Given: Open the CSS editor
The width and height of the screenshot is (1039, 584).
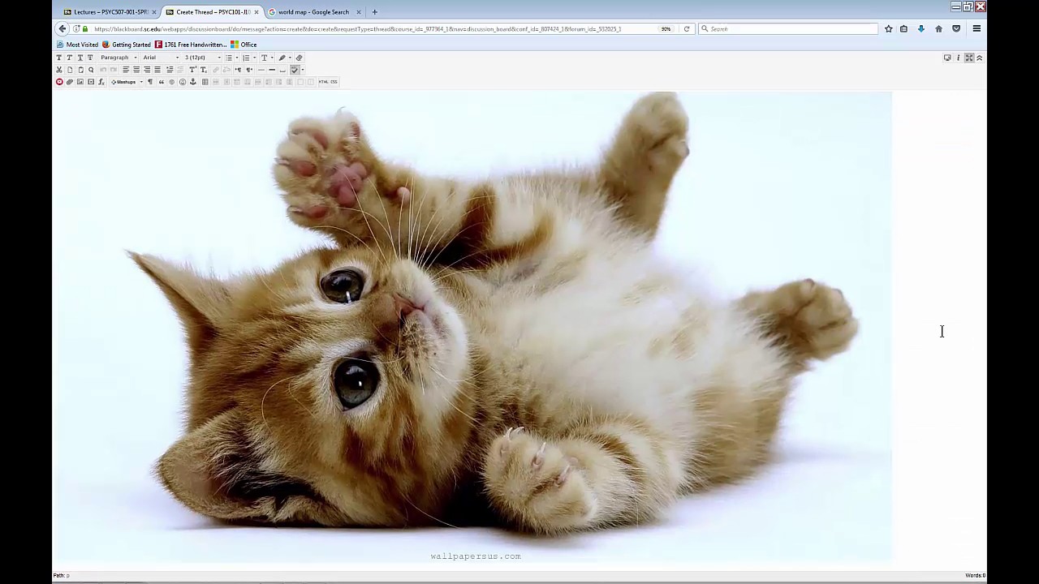Looking at the screenshot, I should tap(334, 82).
